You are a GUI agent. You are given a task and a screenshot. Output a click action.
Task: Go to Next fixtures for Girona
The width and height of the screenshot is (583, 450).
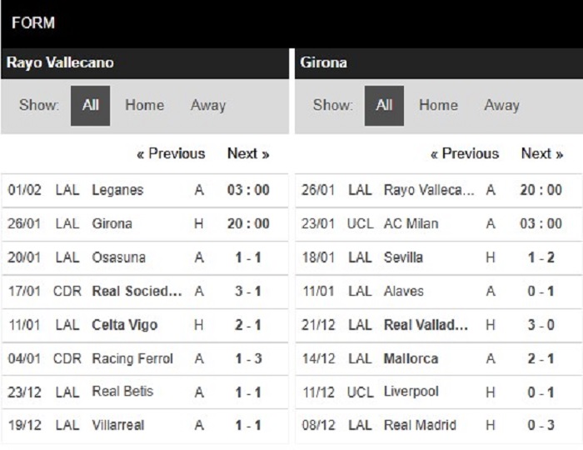(542, 153)
